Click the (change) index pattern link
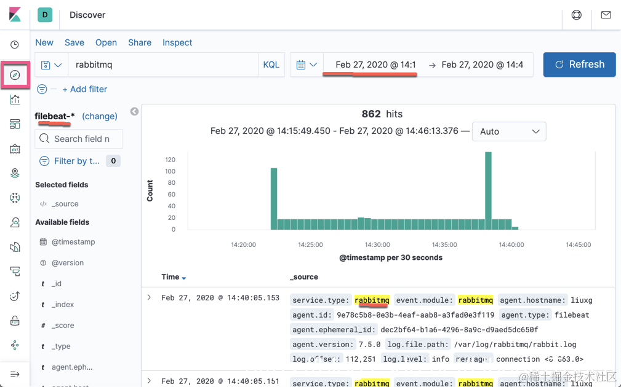Image resolution: width=621 pixels, height=387 pixels. click(100, 116)
